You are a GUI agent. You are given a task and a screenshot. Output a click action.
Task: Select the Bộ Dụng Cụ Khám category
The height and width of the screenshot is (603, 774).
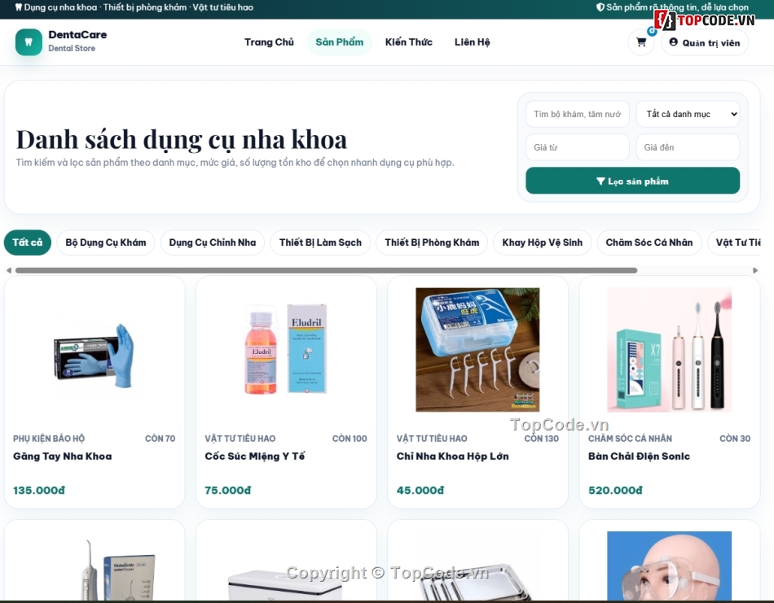[x=106, y=243]
